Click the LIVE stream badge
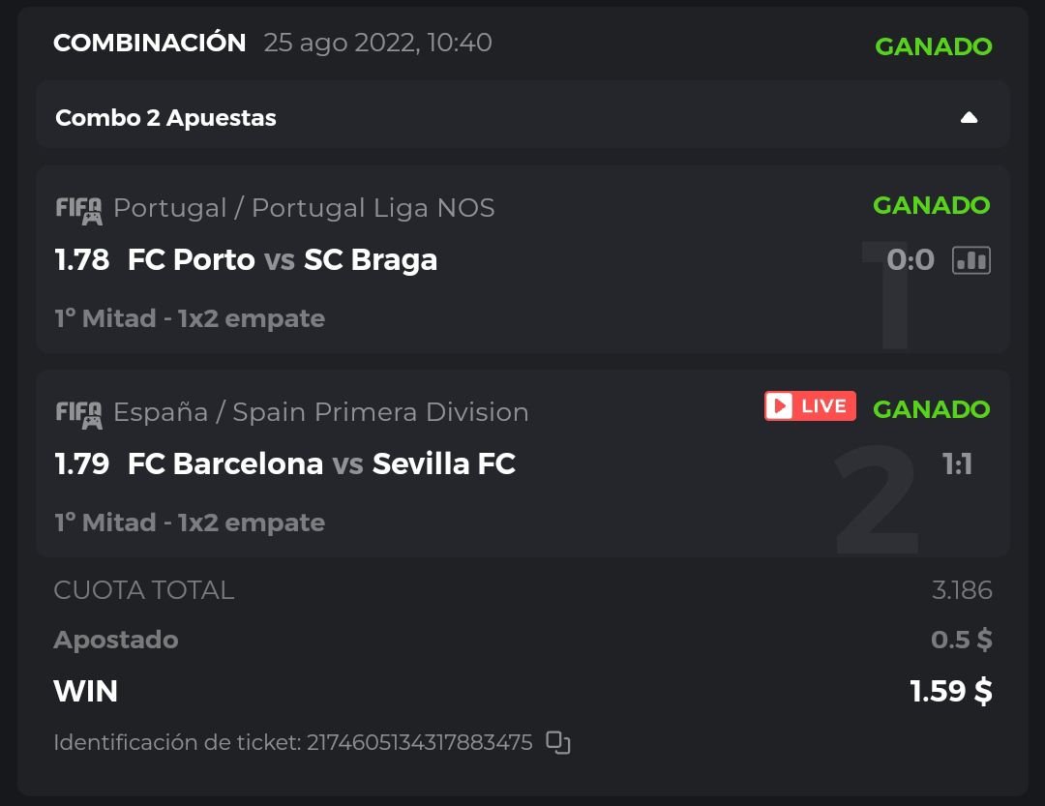The image size is (1045, 806). coord(810,406)
